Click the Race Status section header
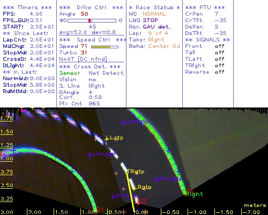 [154, 8]
